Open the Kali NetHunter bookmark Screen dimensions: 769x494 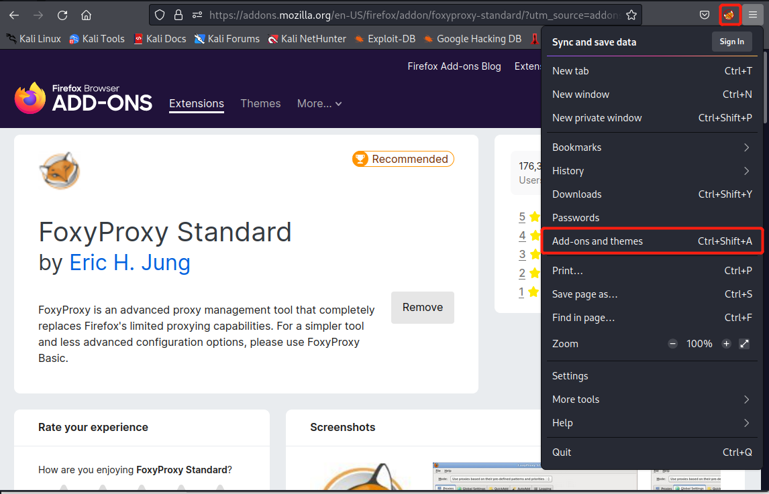307,39
